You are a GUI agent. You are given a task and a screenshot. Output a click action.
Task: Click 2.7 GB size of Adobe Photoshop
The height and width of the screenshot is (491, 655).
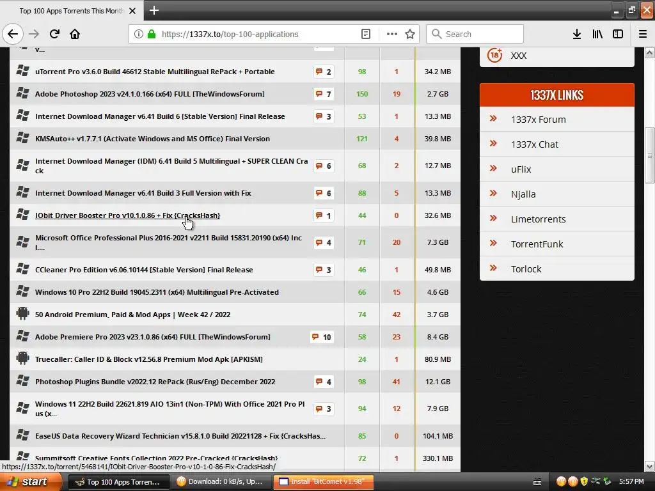point(438,94)
